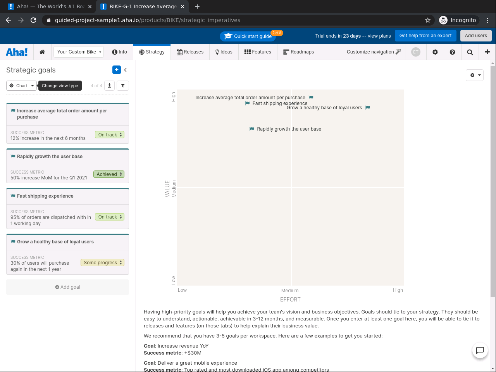496x372 pixels.
Task: Open the Ideas lightbulb icon
Action: click(x=217, y=52)
